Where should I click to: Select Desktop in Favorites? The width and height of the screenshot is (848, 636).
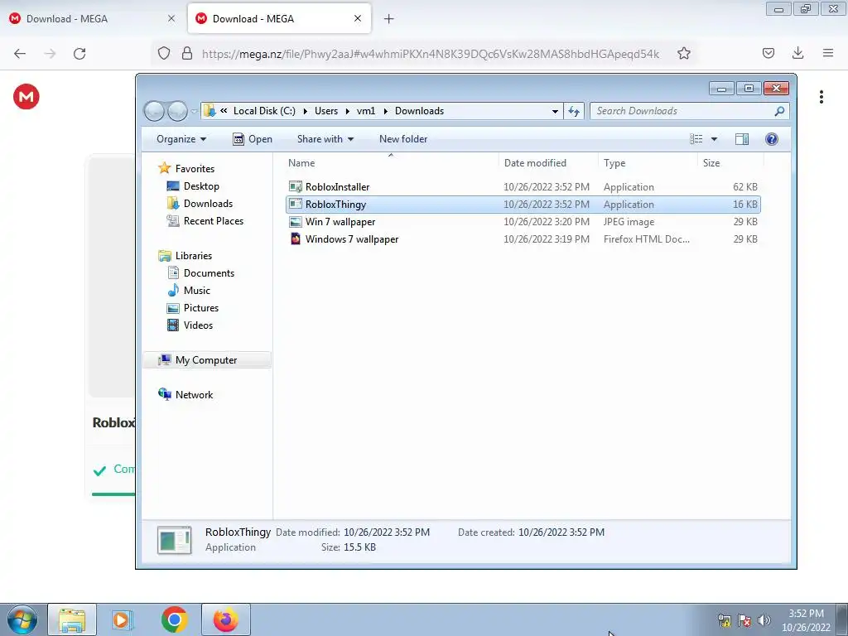coord(193,186)
